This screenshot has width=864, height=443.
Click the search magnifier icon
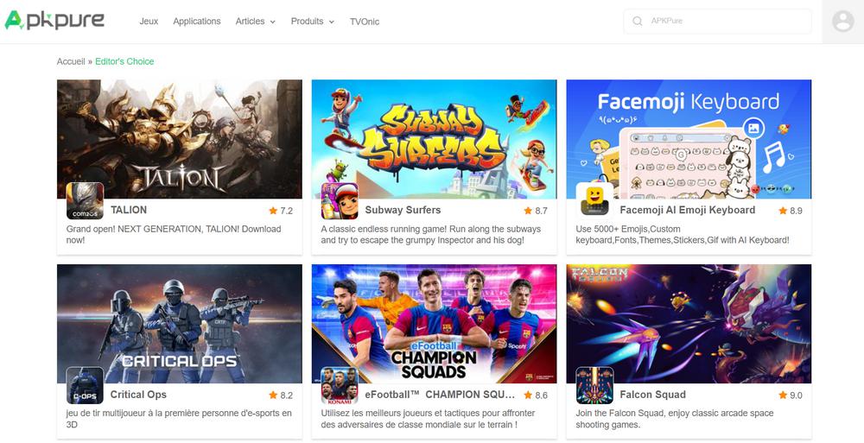(638, 22)
